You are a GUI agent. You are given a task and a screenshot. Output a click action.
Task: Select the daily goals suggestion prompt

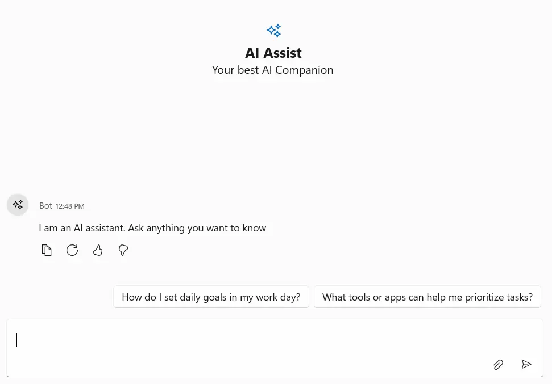click(x=211, y=296)
